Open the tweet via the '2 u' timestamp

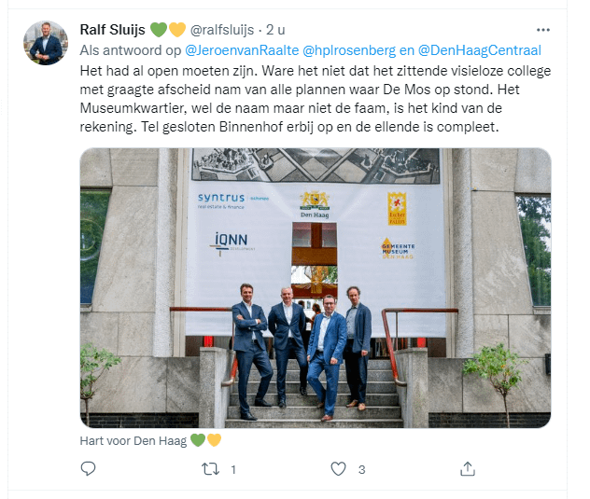(x=275, y=30)
